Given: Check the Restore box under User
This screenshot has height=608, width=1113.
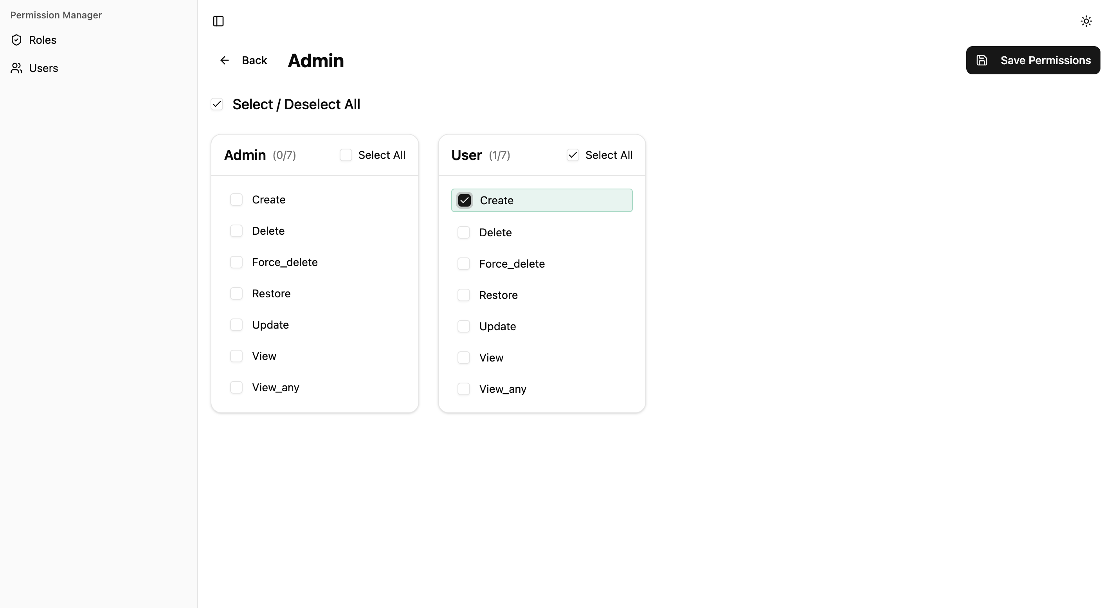Looking at the screenshot, I should (x=464, y=295).
